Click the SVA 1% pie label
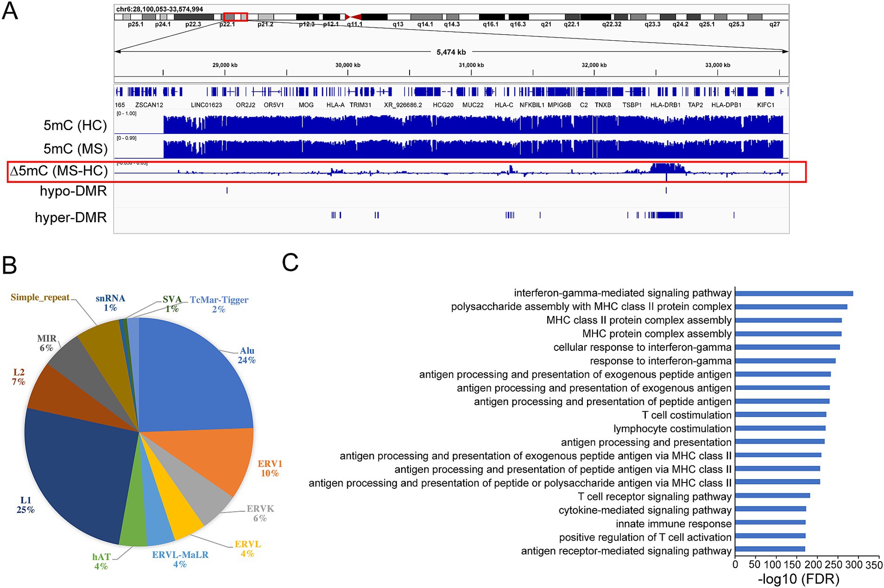The height and width of the screenshot is (588, 884). (172, 304)
